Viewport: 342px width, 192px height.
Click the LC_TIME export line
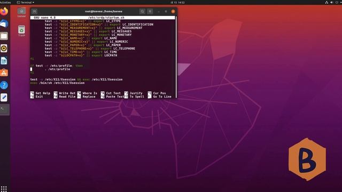pyautogui.click(x=81, y=52)
